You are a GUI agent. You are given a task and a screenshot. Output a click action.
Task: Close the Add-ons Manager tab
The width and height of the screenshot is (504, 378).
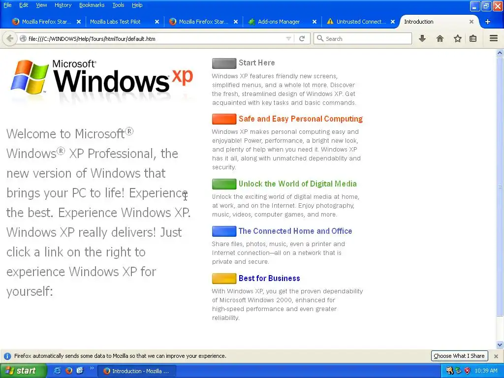[x=315, y=22]
